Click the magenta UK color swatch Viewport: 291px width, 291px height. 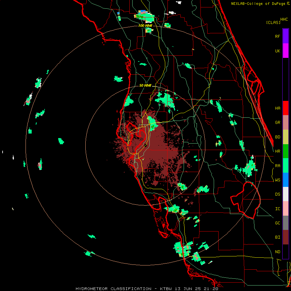pyautogui.click(x=286, y=51)
